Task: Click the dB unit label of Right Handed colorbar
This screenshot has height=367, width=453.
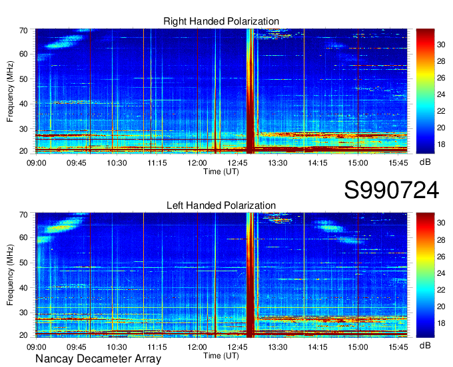Action: click(425, 162)
